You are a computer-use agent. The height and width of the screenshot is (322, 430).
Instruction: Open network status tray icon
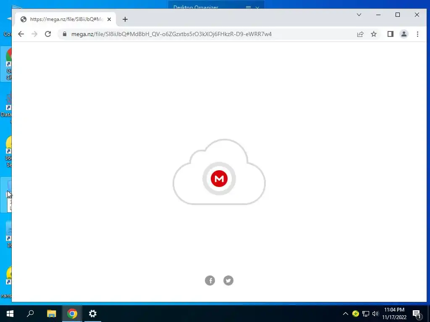click(366, 314)
